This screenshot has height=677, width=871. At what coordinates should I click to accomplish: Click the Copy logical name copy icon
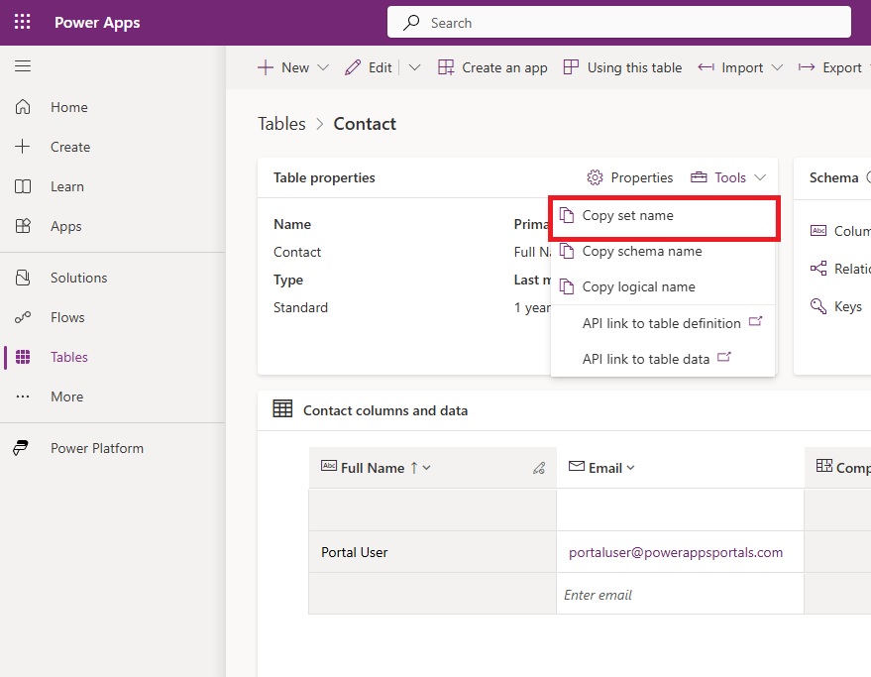pos(567,286)
